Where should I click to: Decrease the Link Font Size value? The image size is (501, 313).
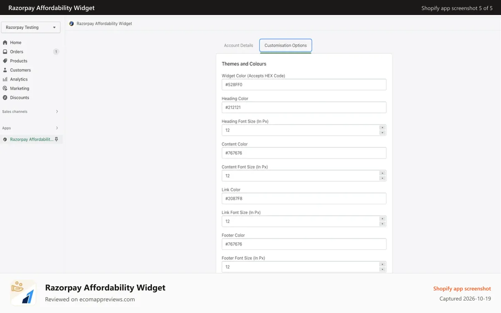(x=382, y=224)
